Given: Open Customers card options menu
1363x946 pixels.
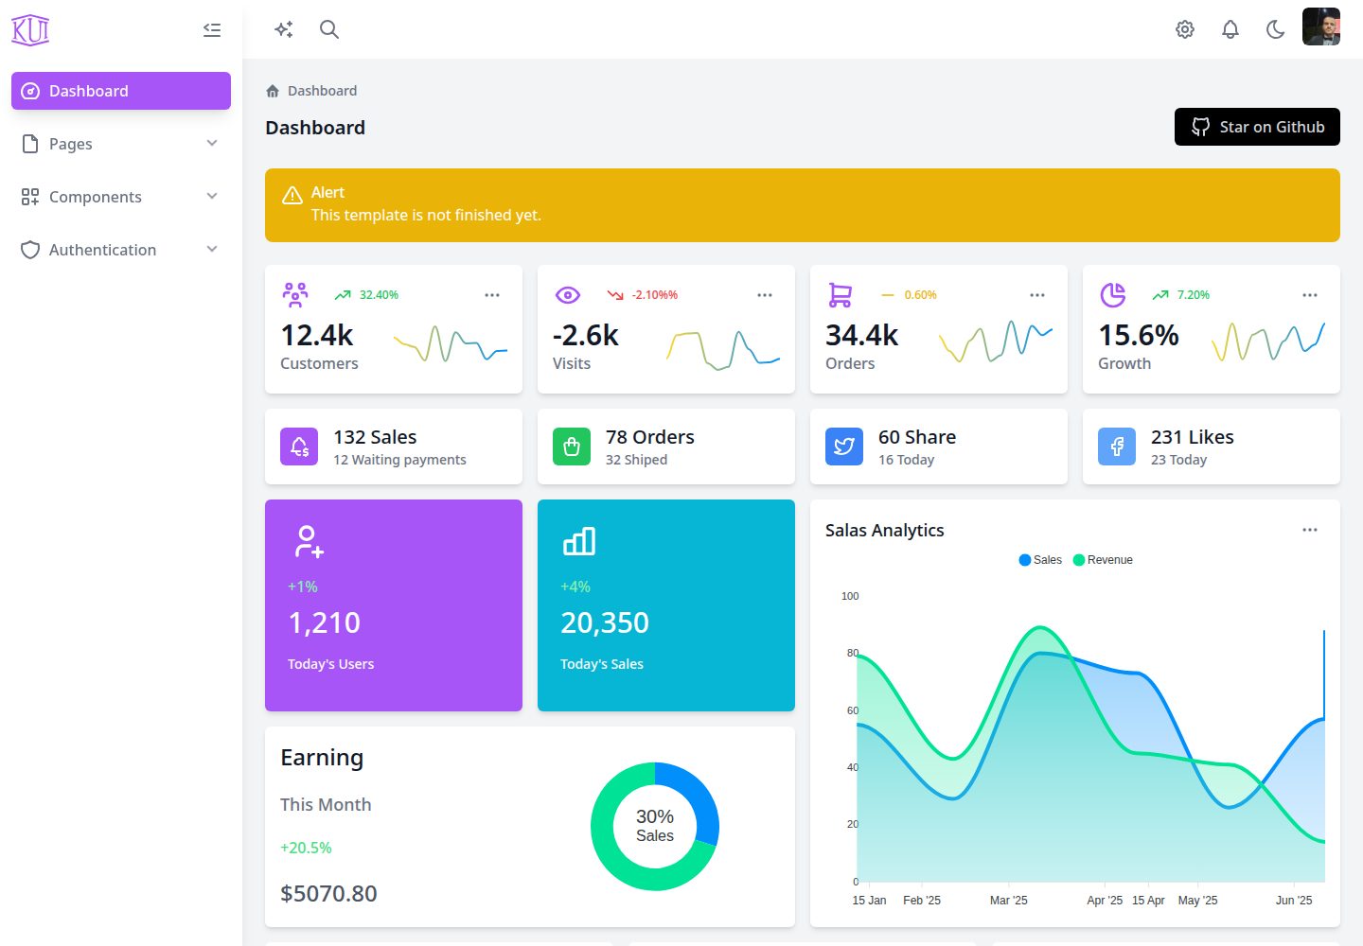Looking at the screenshot, I should tap(492, 295).
